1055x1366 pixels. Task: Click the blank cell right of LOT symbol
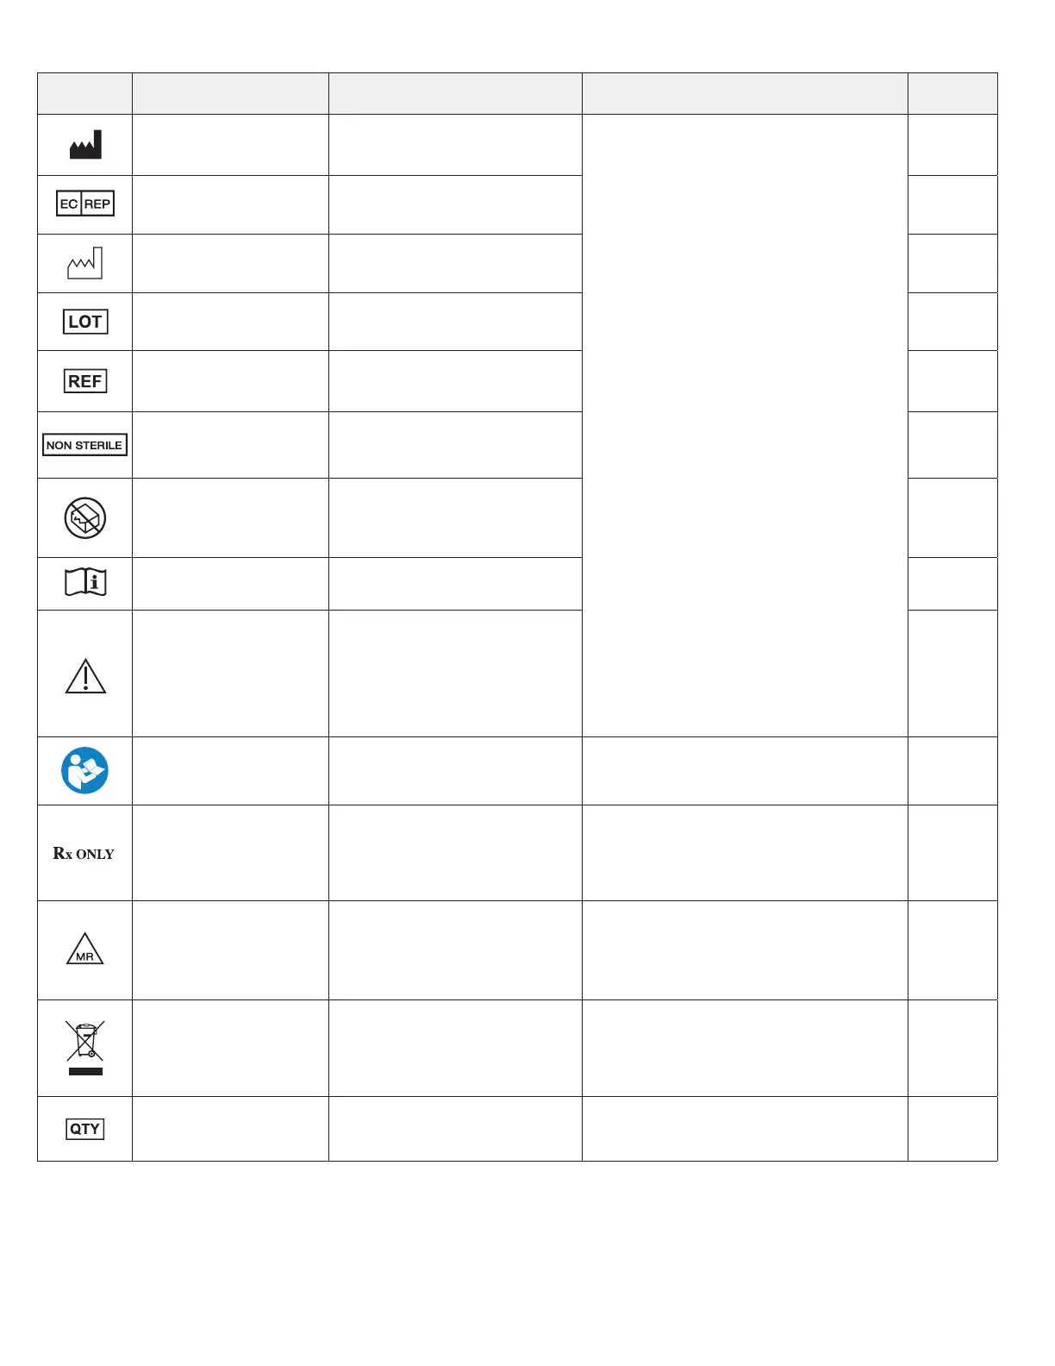point(230,322)
